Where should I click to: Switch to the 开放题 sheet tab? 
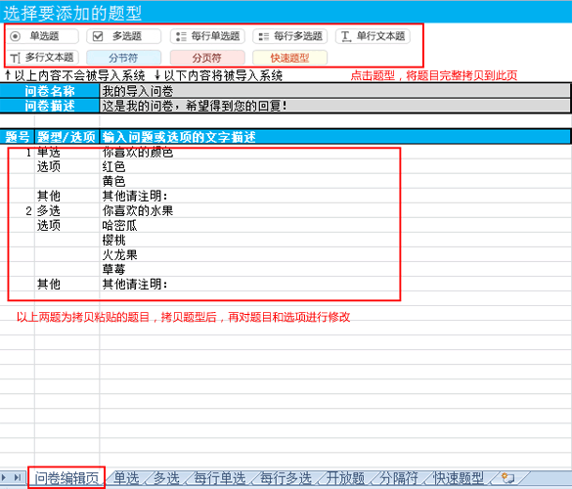[345, 477]
